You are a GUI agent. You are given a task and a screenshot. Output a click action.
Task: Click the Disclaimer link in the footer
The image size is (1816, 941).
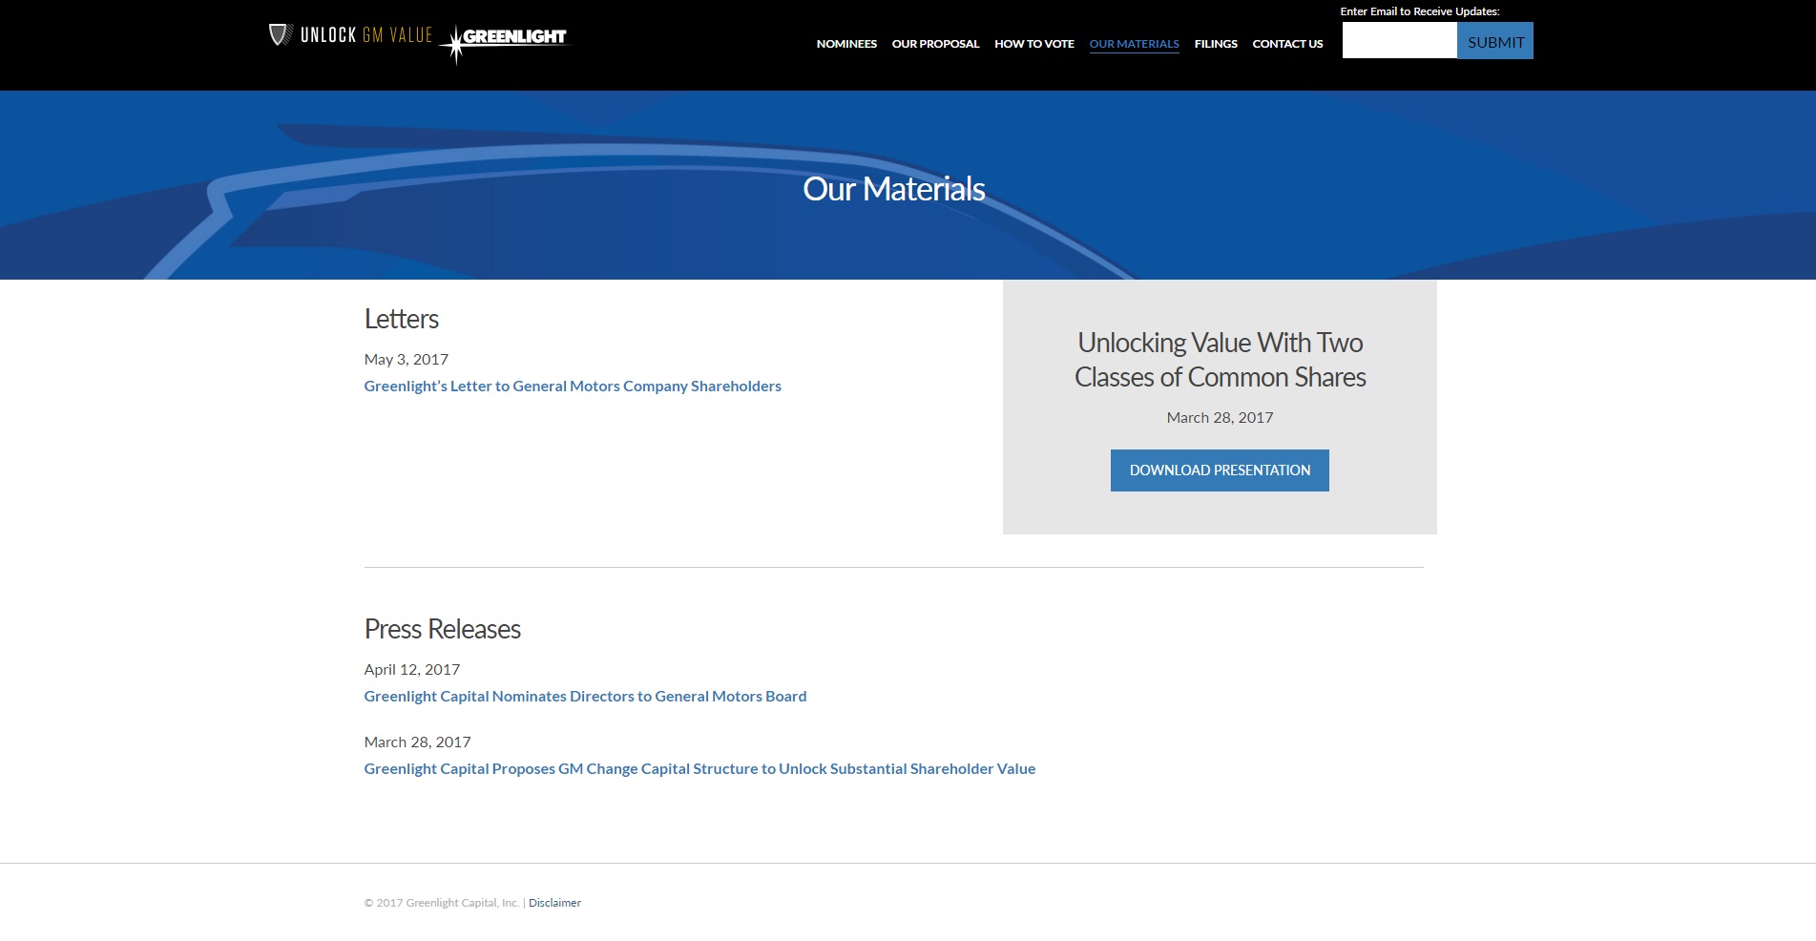click(x=554, y=903)
